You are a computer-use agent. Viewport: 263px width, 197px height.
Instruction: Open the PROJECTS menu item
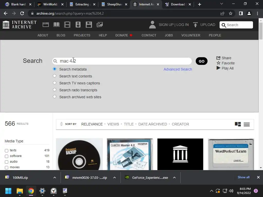click(82, 35)
